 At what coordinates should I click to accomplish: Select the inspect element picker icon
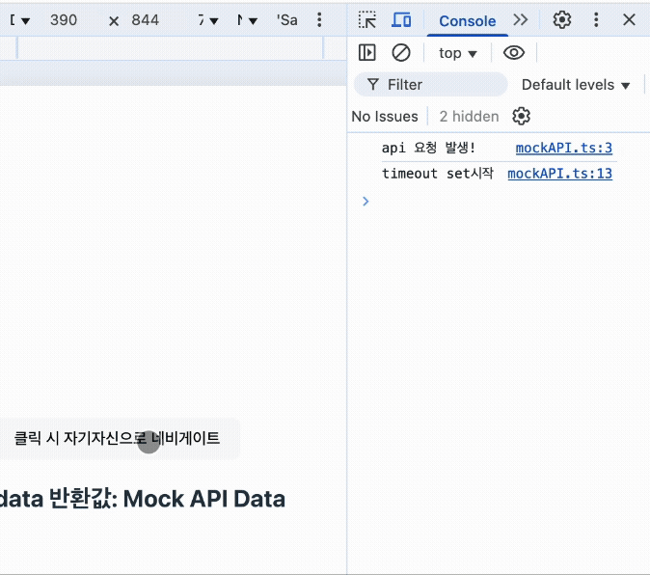pos(367,20)
